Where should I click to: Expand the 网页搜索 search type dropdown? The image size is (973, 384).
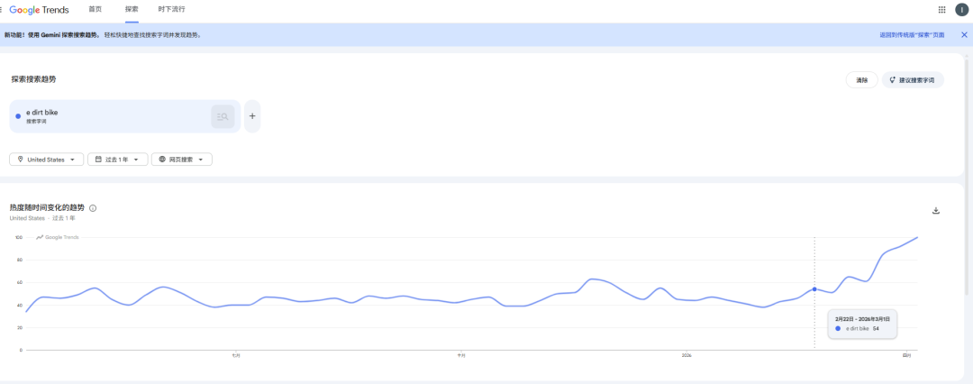pyautogui.click(x=182, y=160)
